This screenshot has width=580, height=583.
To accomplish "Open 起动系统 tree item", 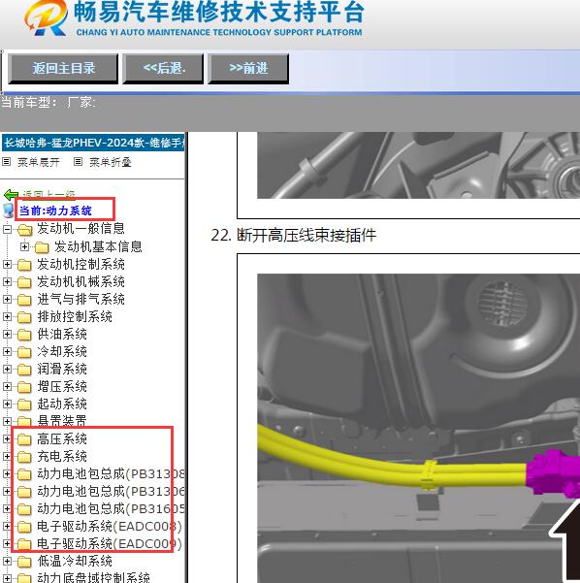I will (62, 405).
